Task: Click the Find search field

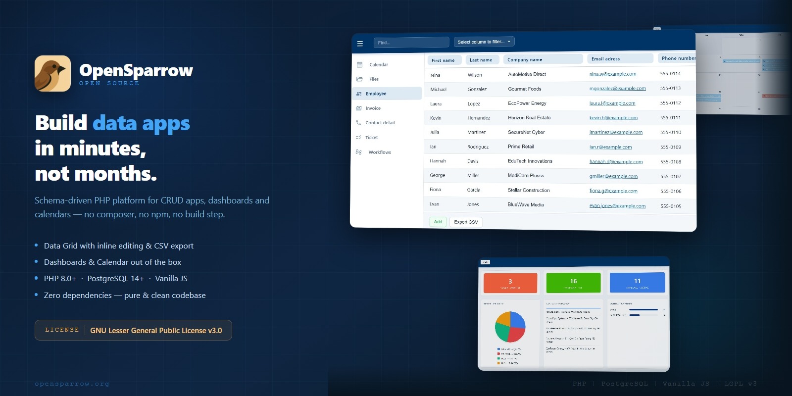Action: pyautogui.click(x=411, y=43)
